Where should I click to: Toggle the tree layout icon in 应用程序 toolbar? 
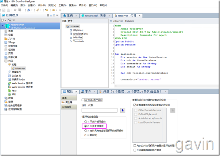pyautogui.click(x=10, y=20)
